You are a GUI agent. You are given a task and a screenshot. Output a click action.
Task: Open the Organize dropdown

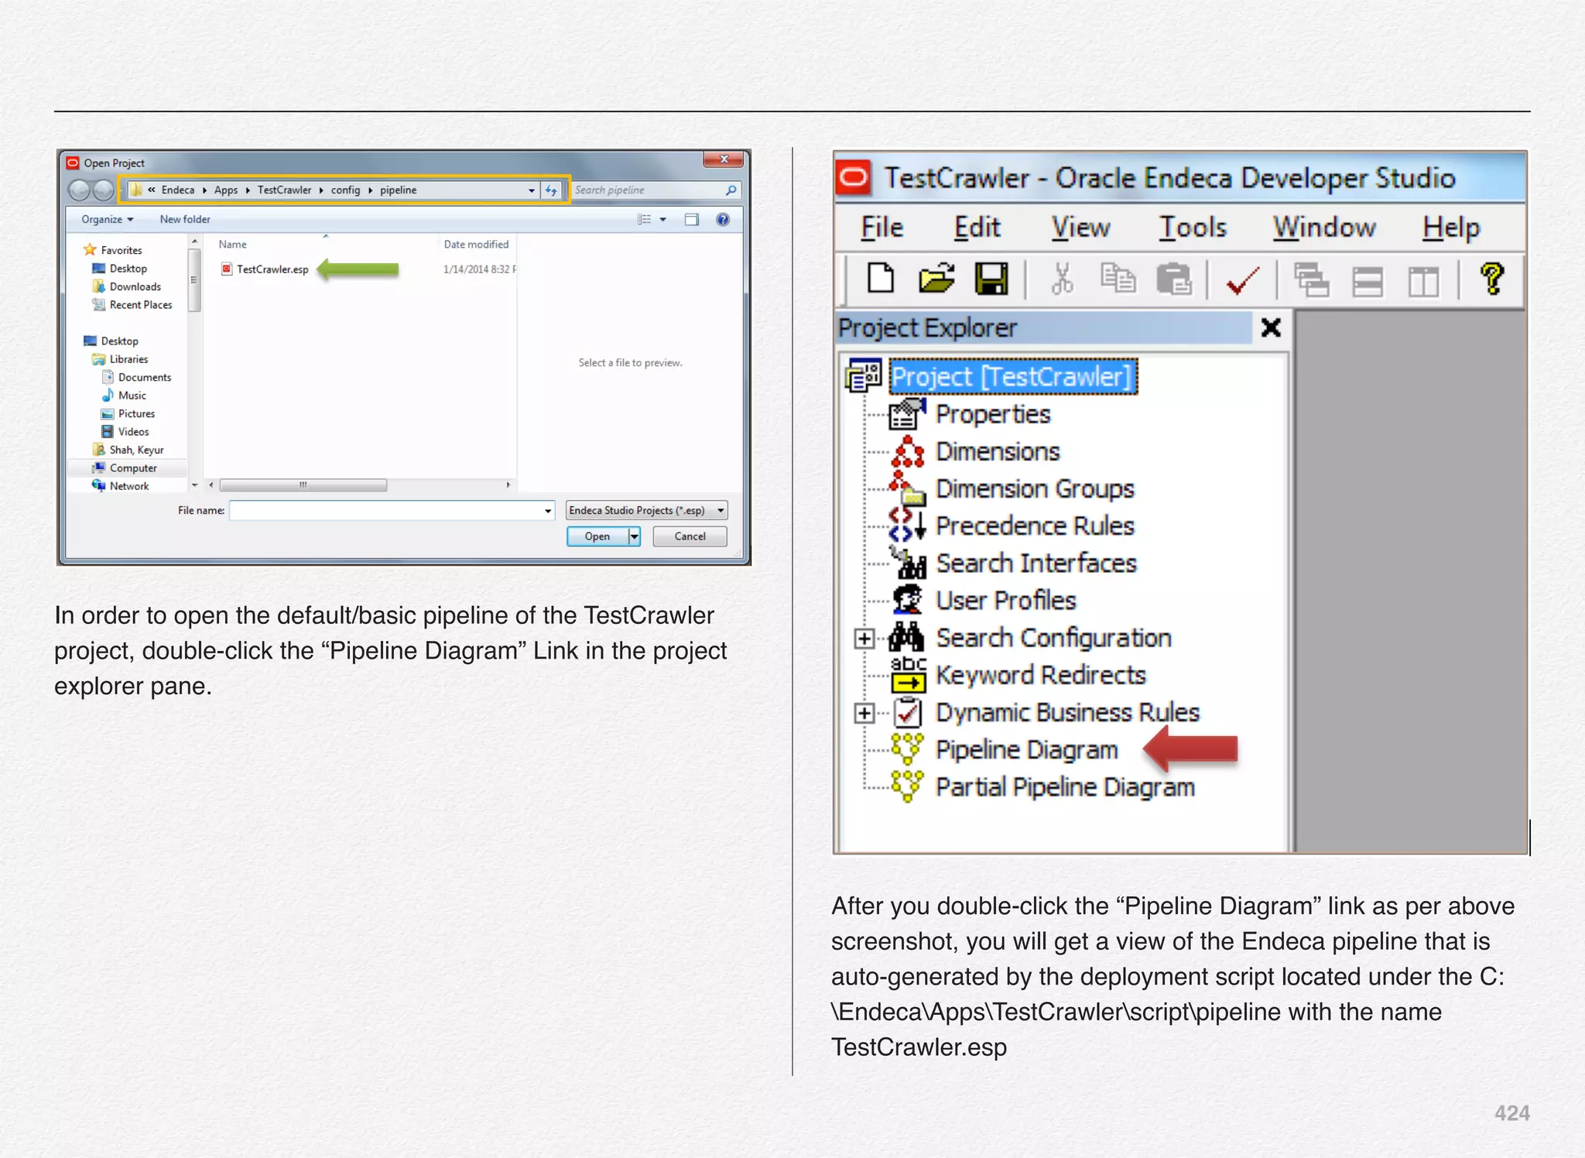click(x=108, y=219)
